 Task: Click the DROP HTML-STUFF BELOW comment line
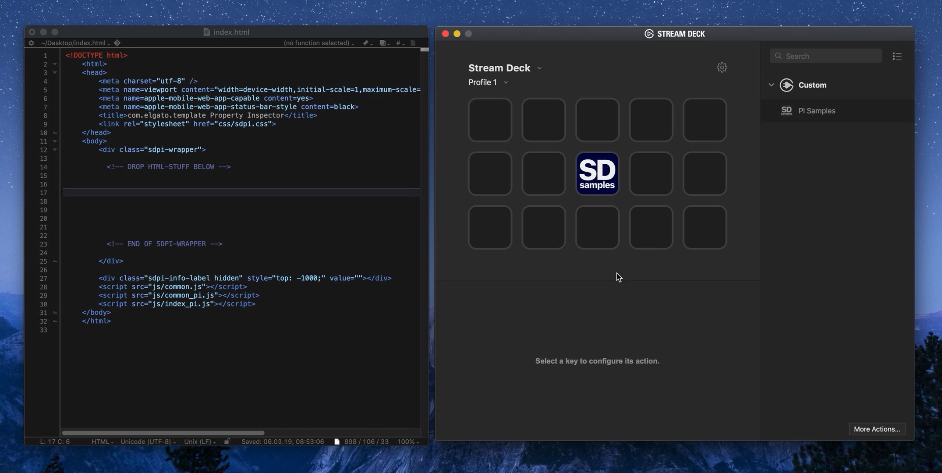(169, 167)
